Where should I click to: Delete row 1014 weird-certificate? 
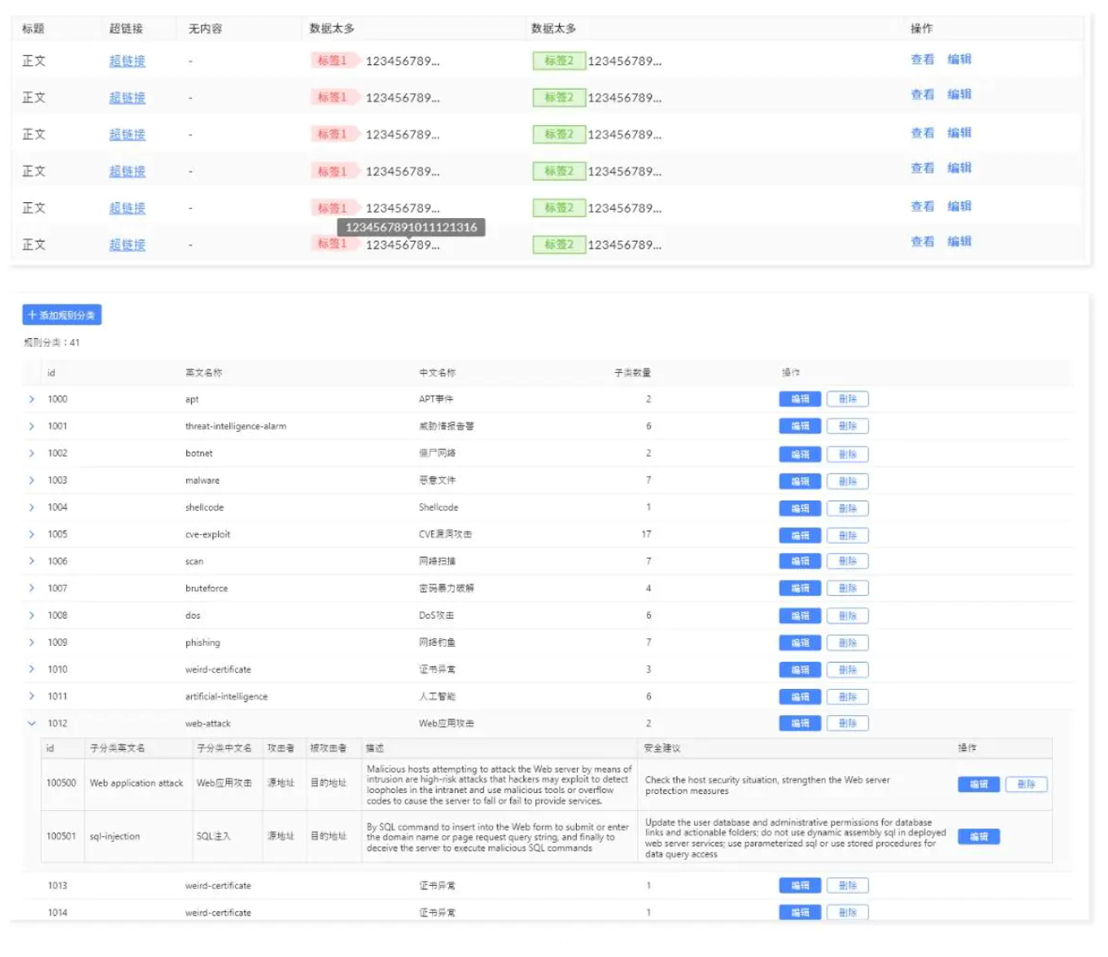(x=847, y=913)
